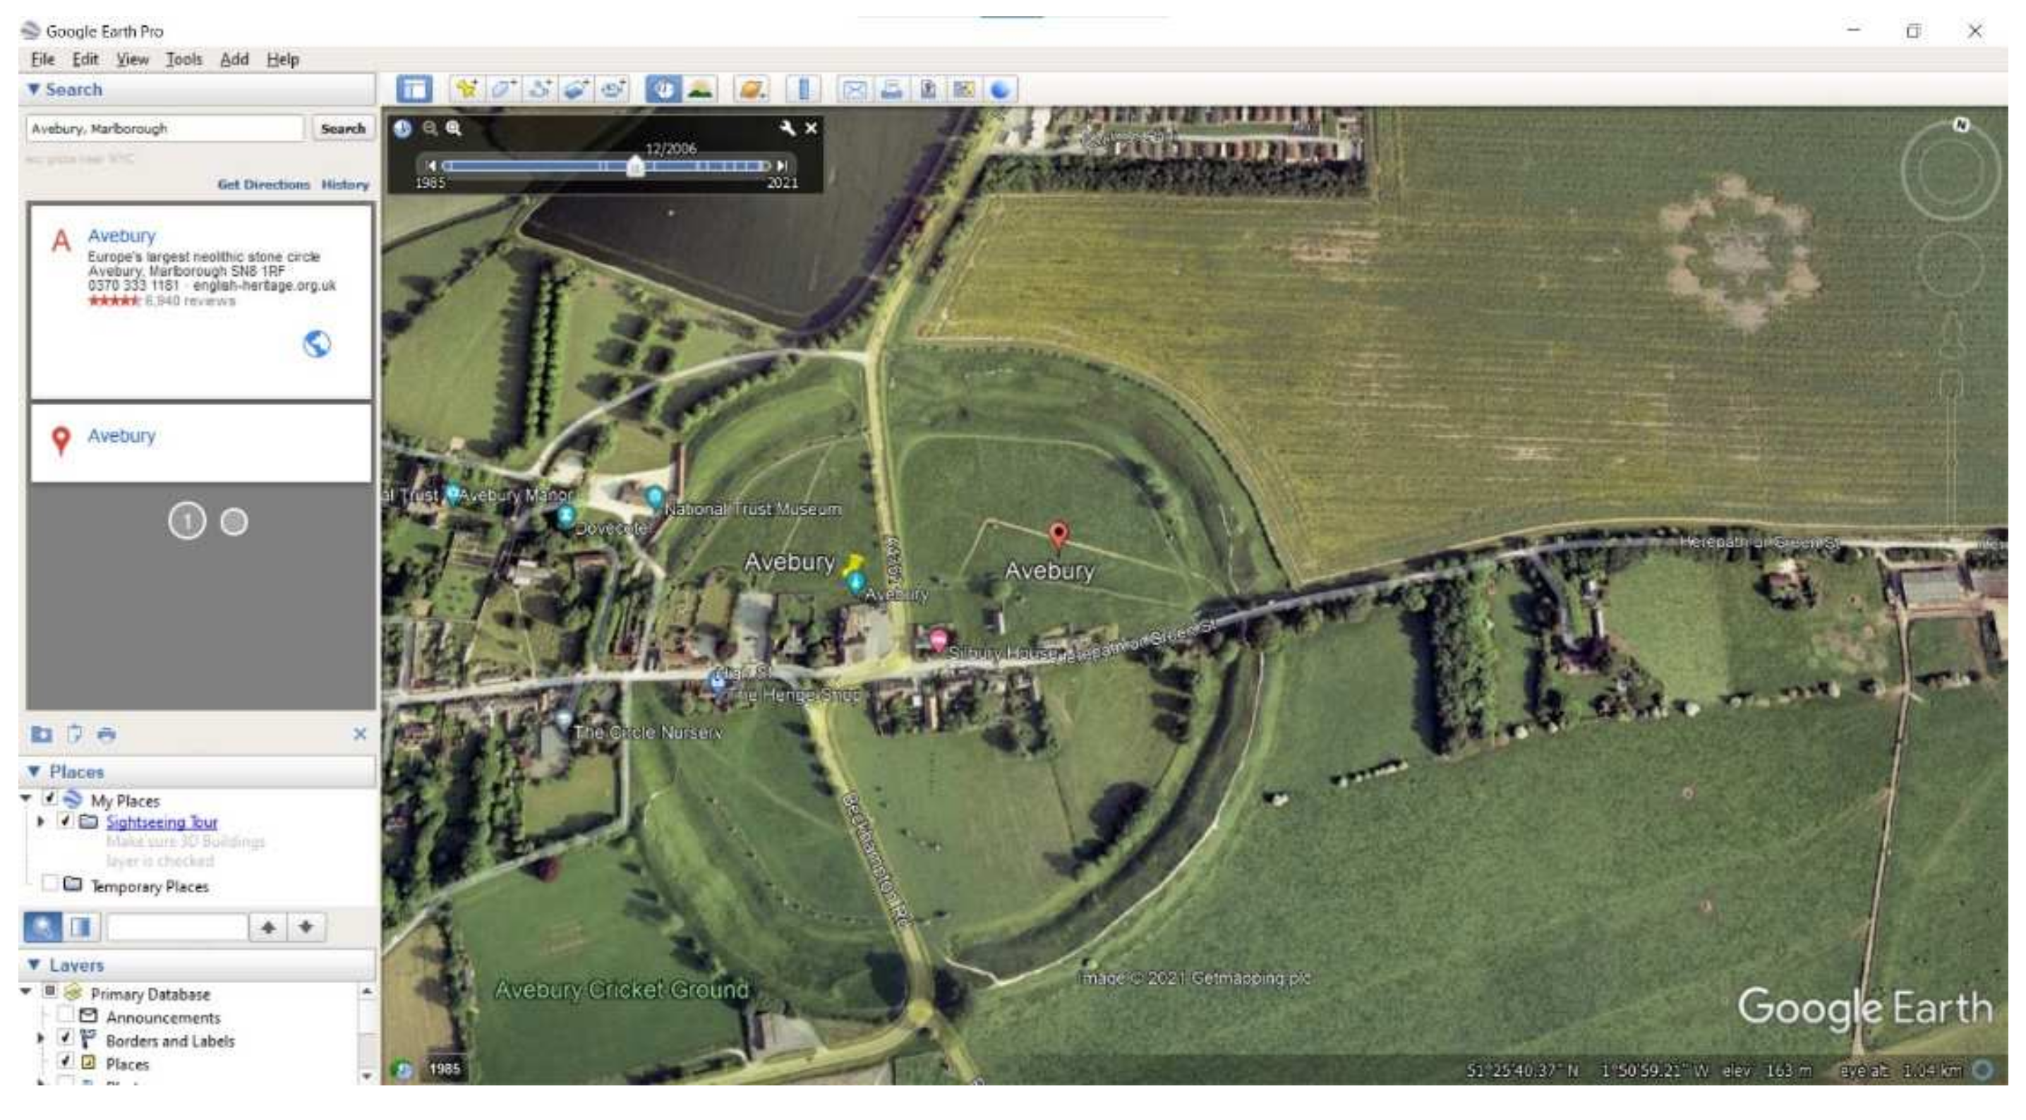
Task: Click the historical imagery time slider handle
Action: pos(636,167)
